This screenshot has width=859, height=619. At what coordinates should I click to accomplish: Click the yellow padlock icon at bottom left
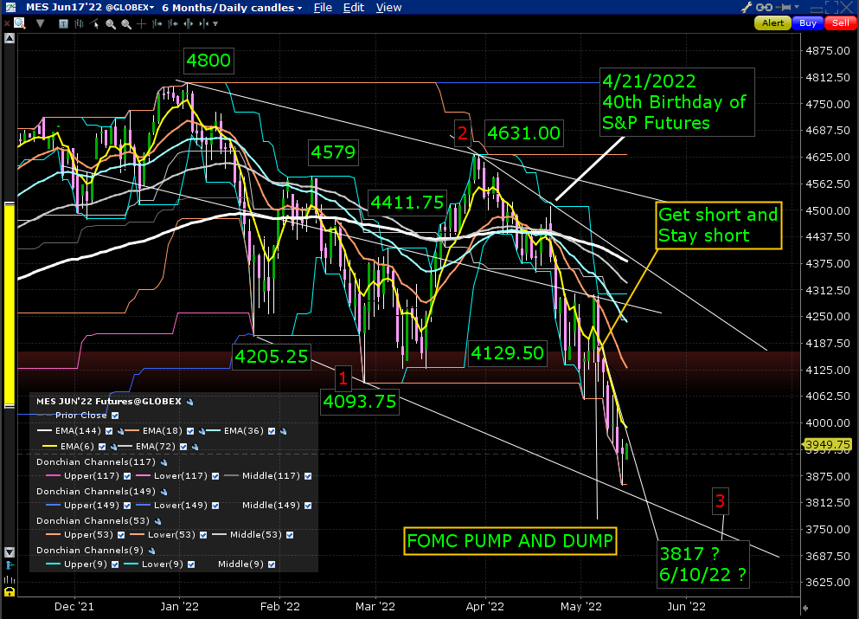(x=10, y=591)
